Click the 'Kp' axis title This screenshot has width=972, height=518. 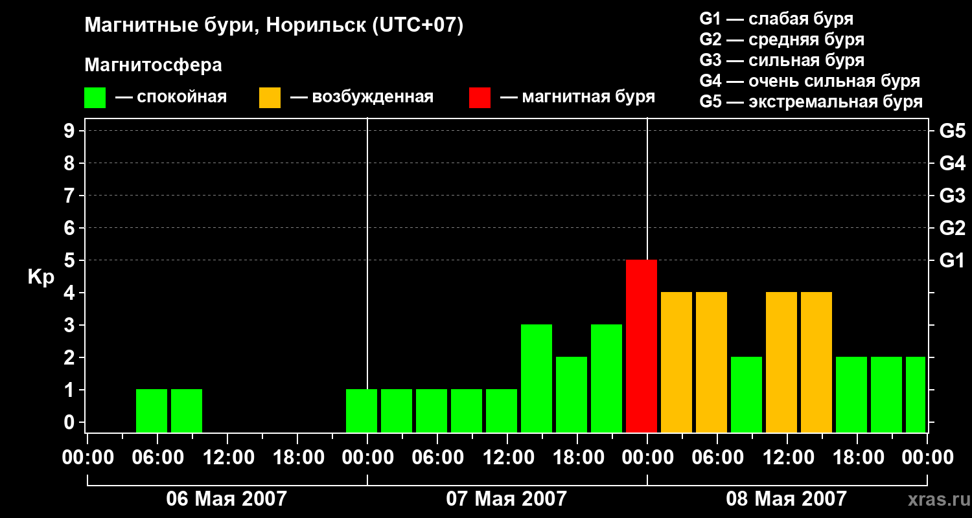pos(41,277)
